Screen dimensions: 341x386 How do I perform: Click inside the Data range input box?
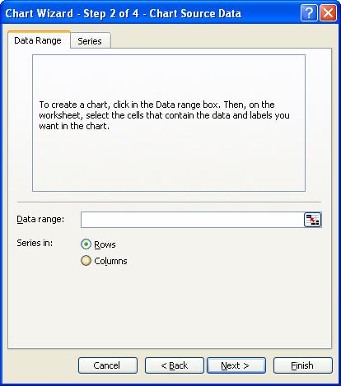click(x=192, y=220)
